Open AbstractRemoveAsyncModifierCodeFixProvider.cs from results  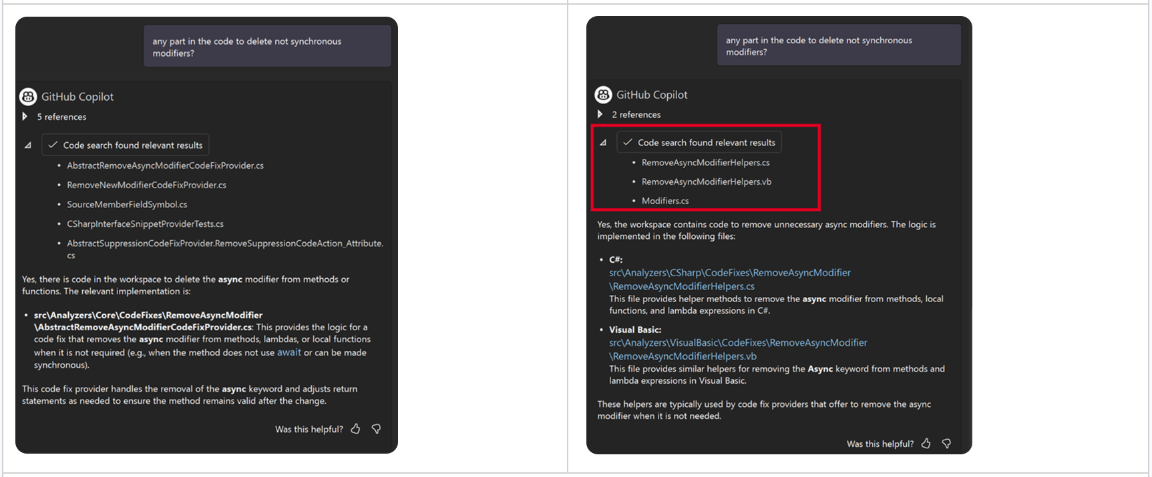coord(165,165)
